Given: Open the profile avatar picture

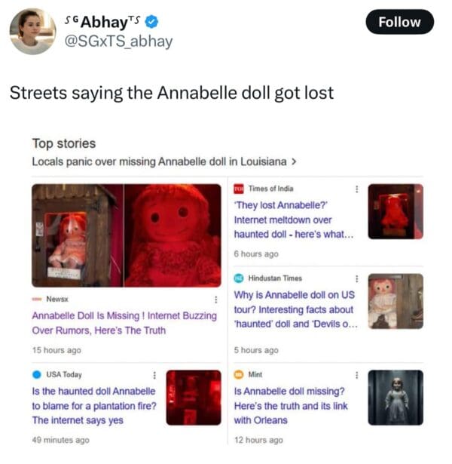Looking at the screenshot, I should pos(33,32).
